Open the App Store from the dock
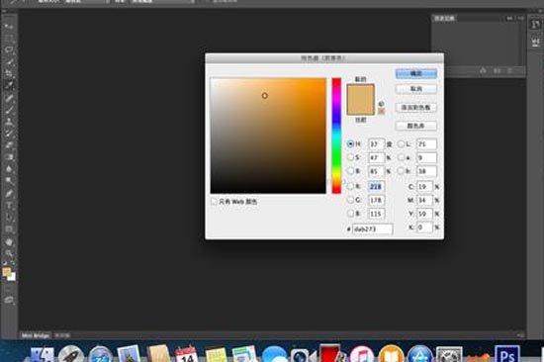 (x=419, y=355)
